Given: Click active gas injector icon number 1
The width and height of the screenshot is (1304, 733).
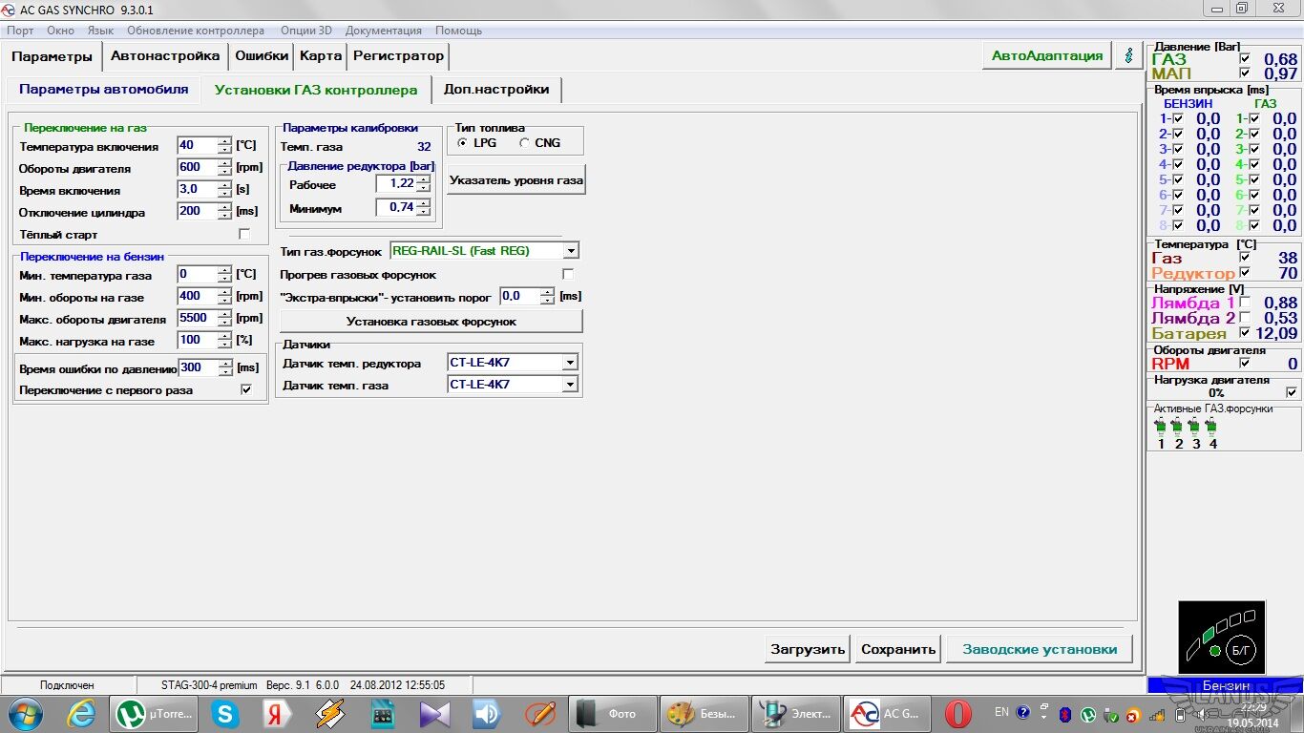Looking at the screenshot, I should click(1161, 427).
